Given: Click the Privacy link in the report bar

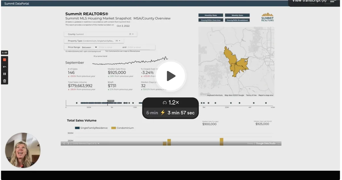Looking at the screenshot, I should tap(250, 144).
